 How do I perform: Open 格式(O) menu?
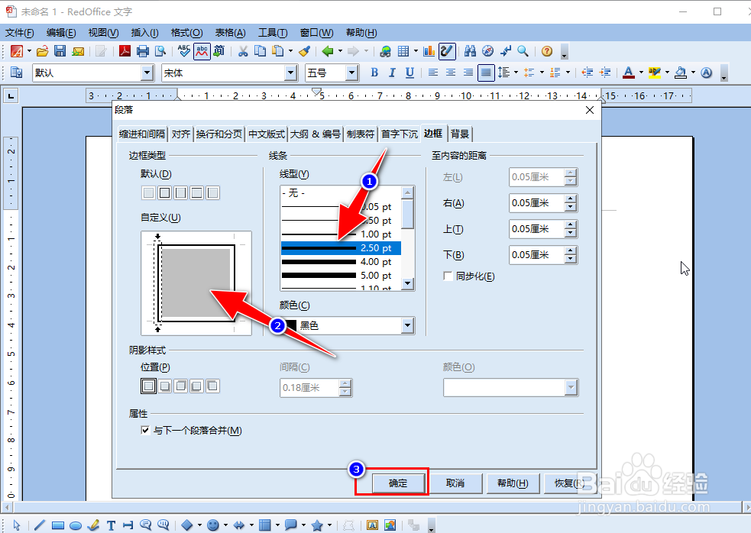(186, 33)
